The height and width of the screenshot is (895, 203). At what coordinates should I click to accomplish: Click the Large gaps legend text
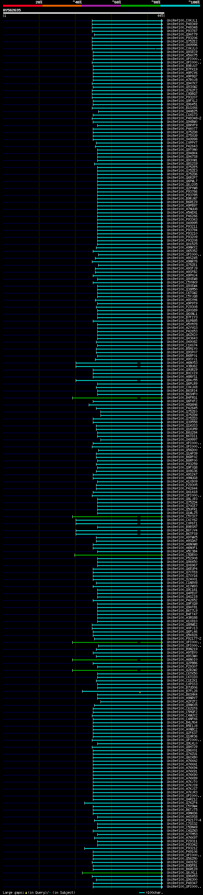pos(39,892)
